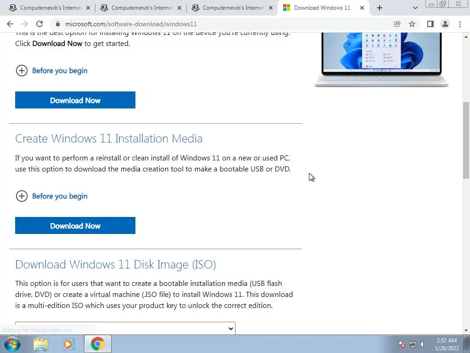Screen dimensions: 470x353
Task: Click the scrollbar up arrow
Action: tap(466, 37)
